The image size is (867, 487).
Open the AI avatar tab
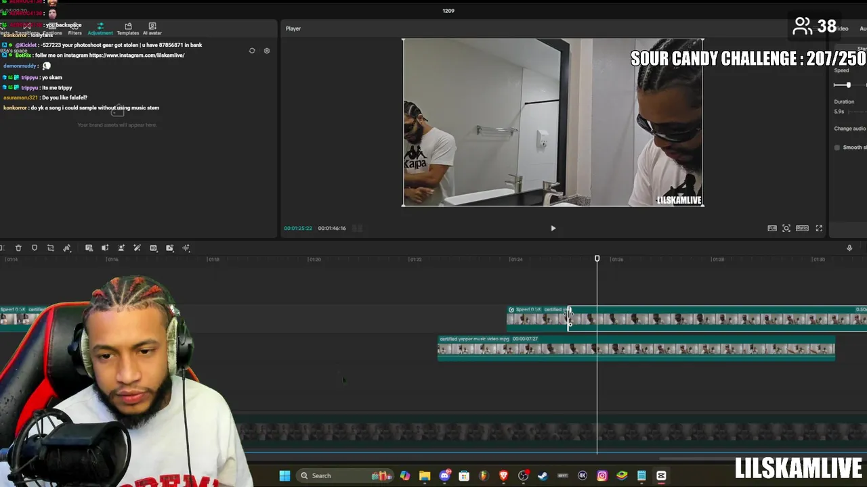[x=152, y=29]
